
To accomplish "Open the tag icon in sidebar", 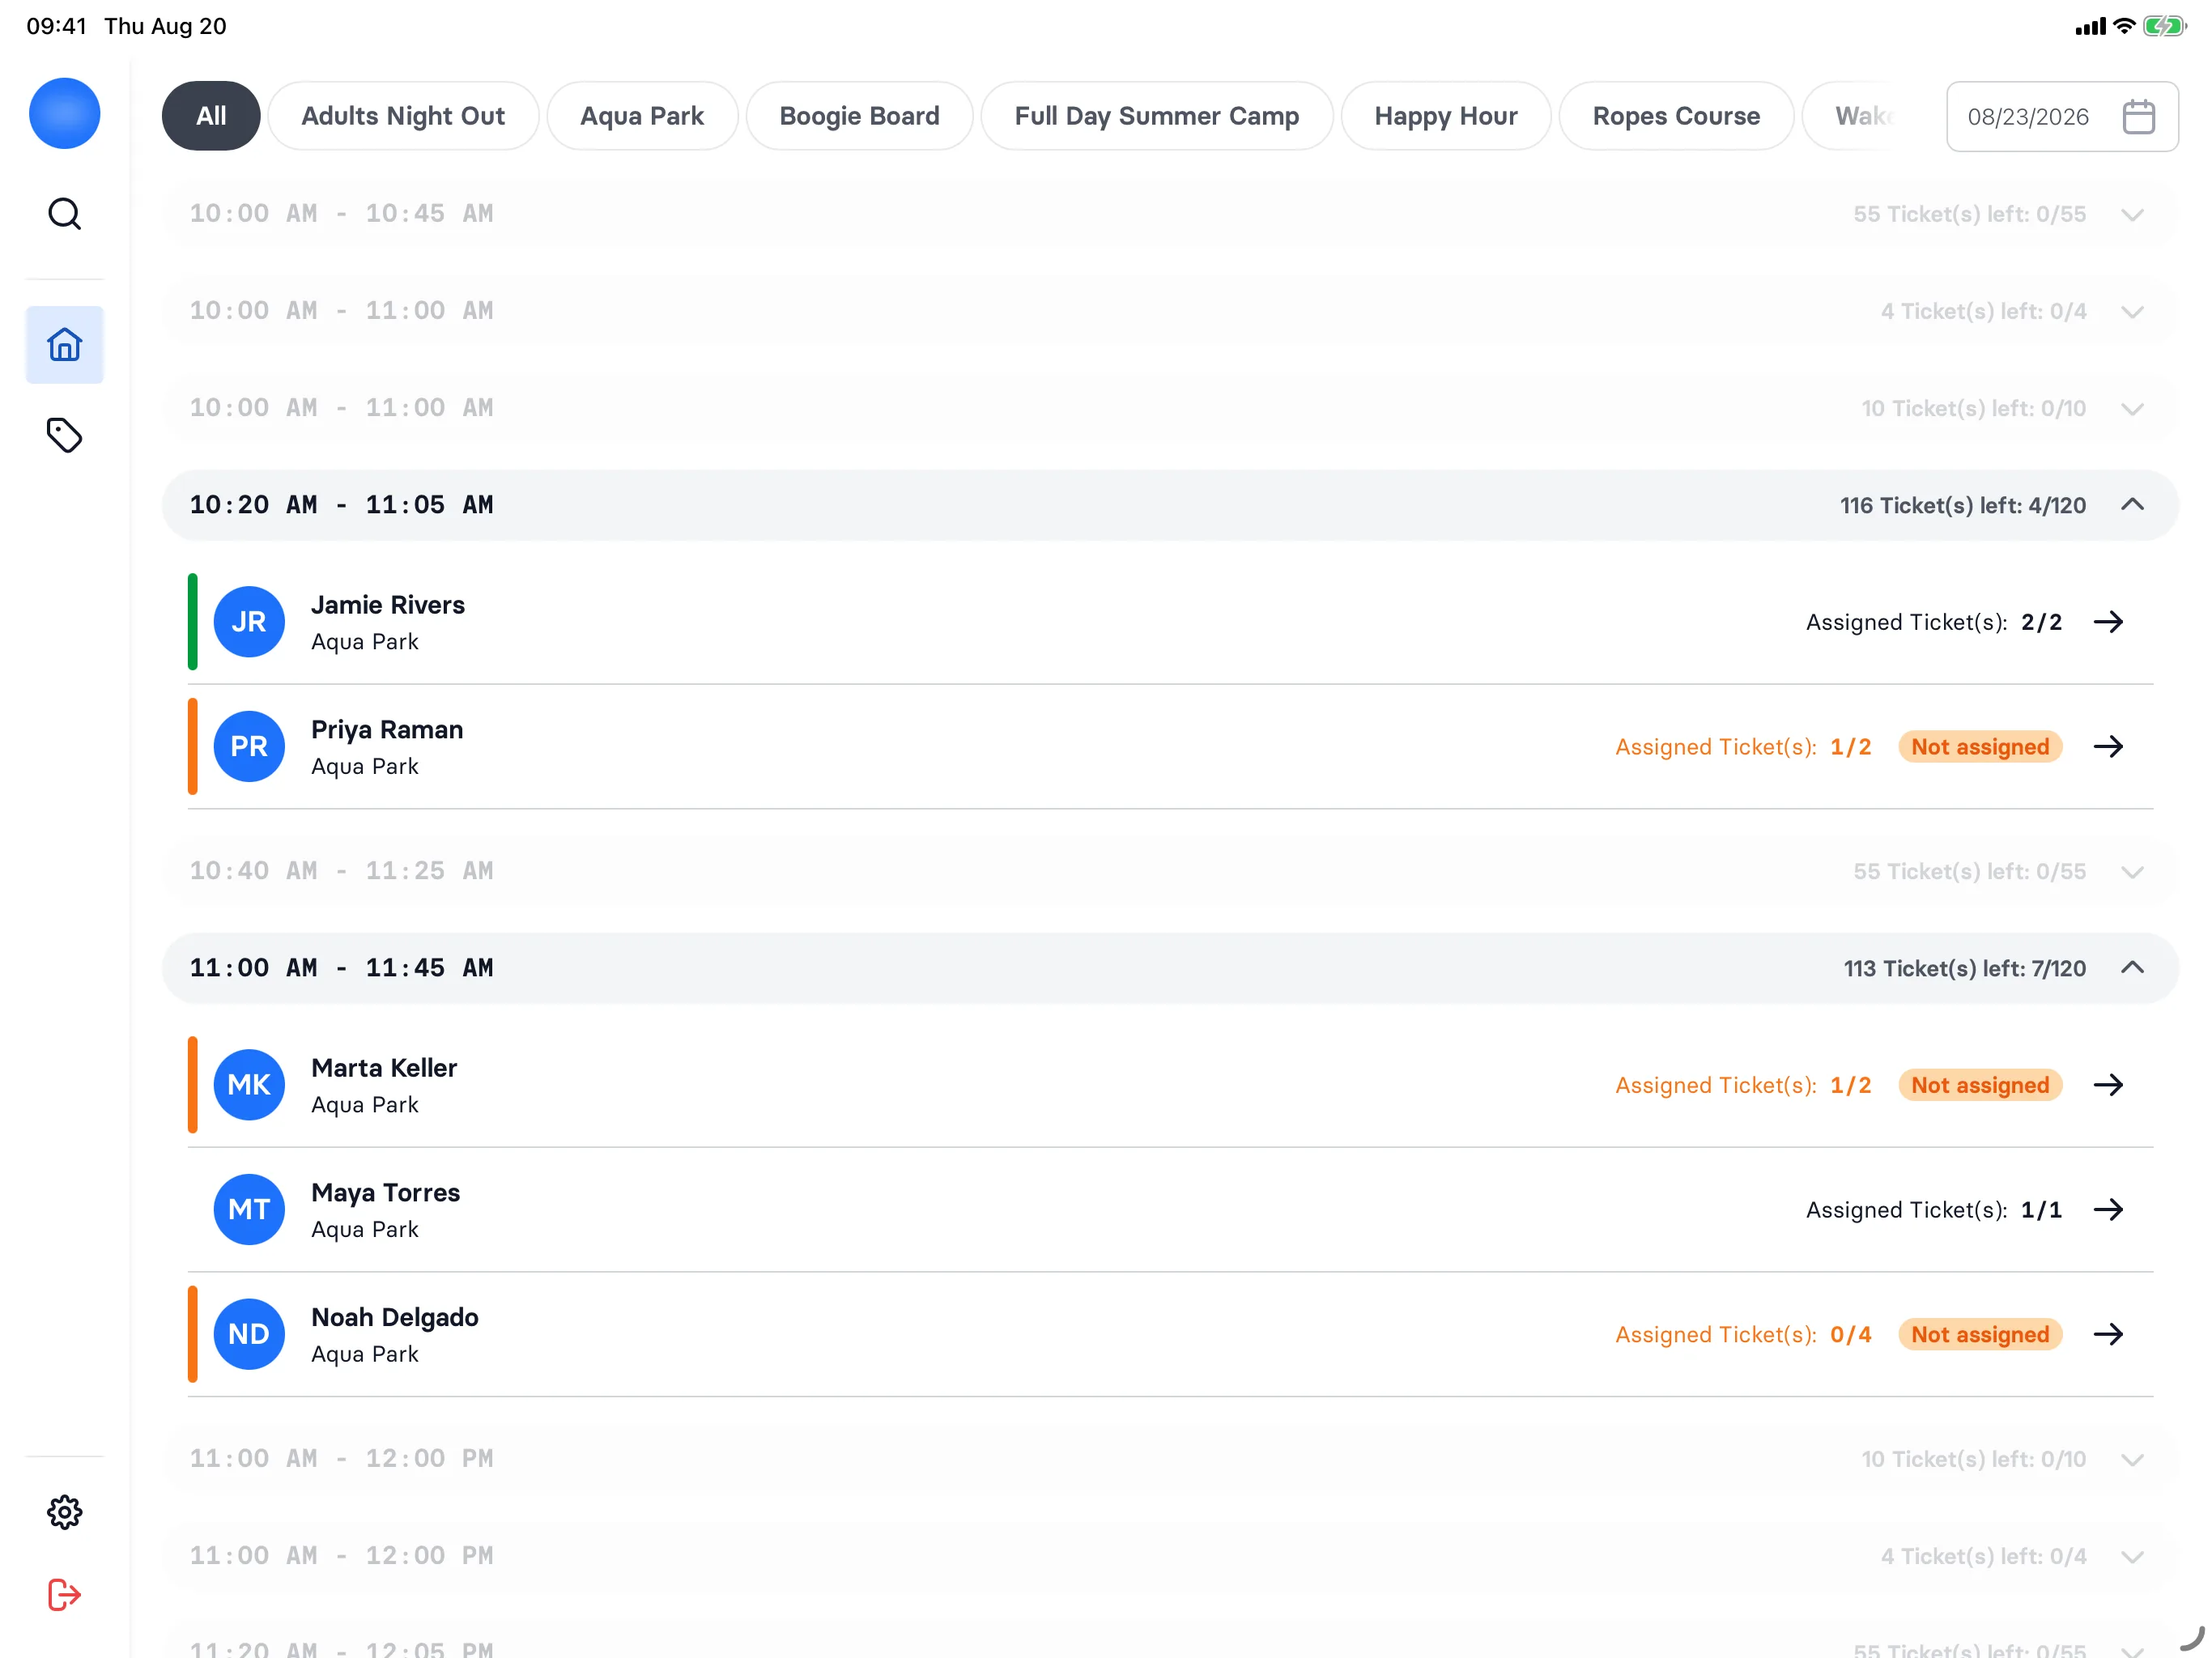I will point(64,435).
